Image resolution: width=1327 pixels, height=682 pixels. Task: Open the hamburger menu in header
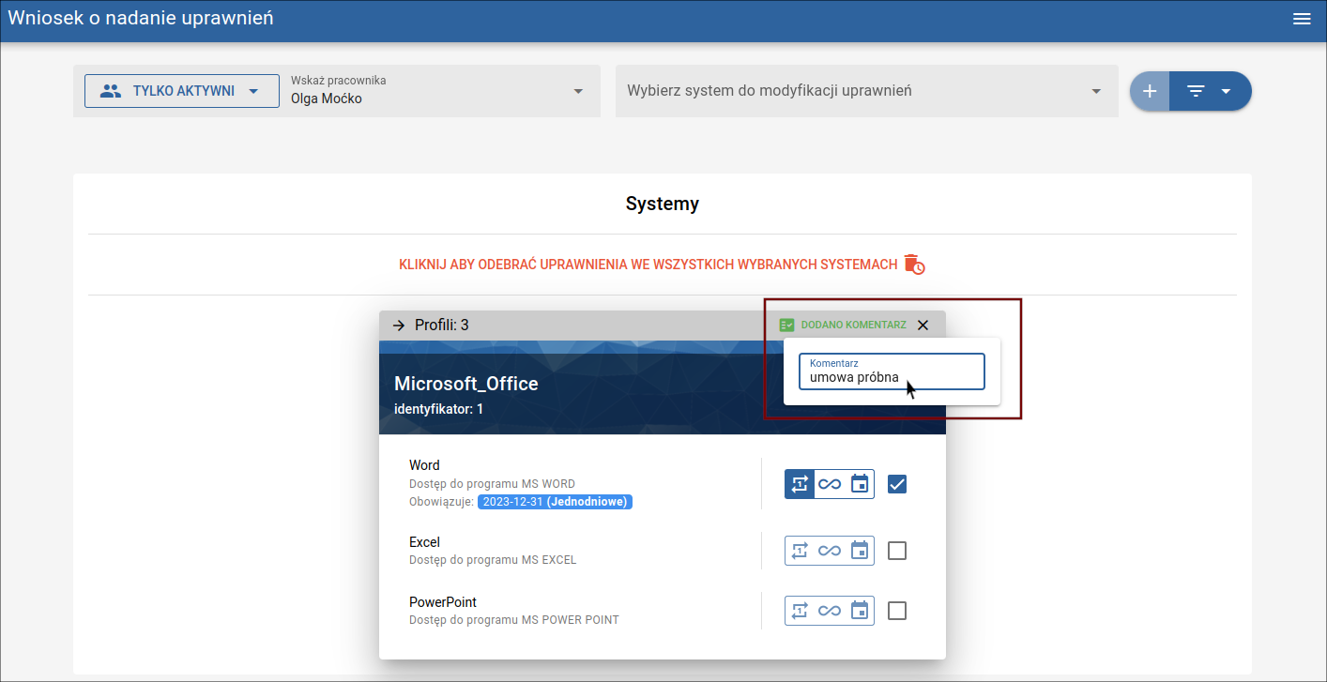[x=1302, y=19]
